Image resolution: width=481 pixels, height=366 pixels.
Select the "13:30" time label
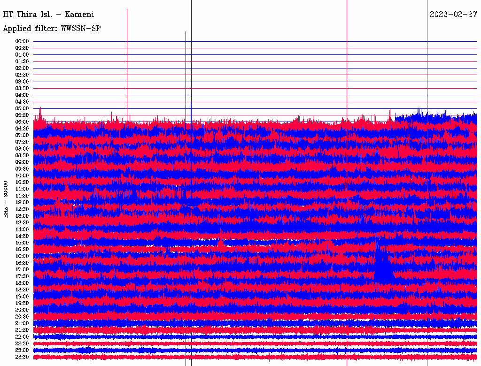[22, 223]
